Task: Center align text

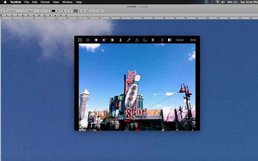Action: point(79,11)
